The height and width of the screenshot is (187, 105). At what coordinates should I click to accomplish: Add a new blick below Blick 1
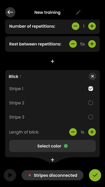coord(52,160)
